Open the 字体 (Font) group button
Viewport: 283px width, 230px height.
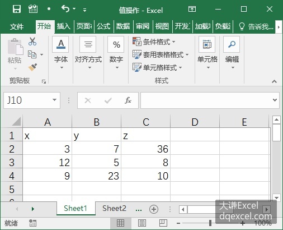click(61, 53)
